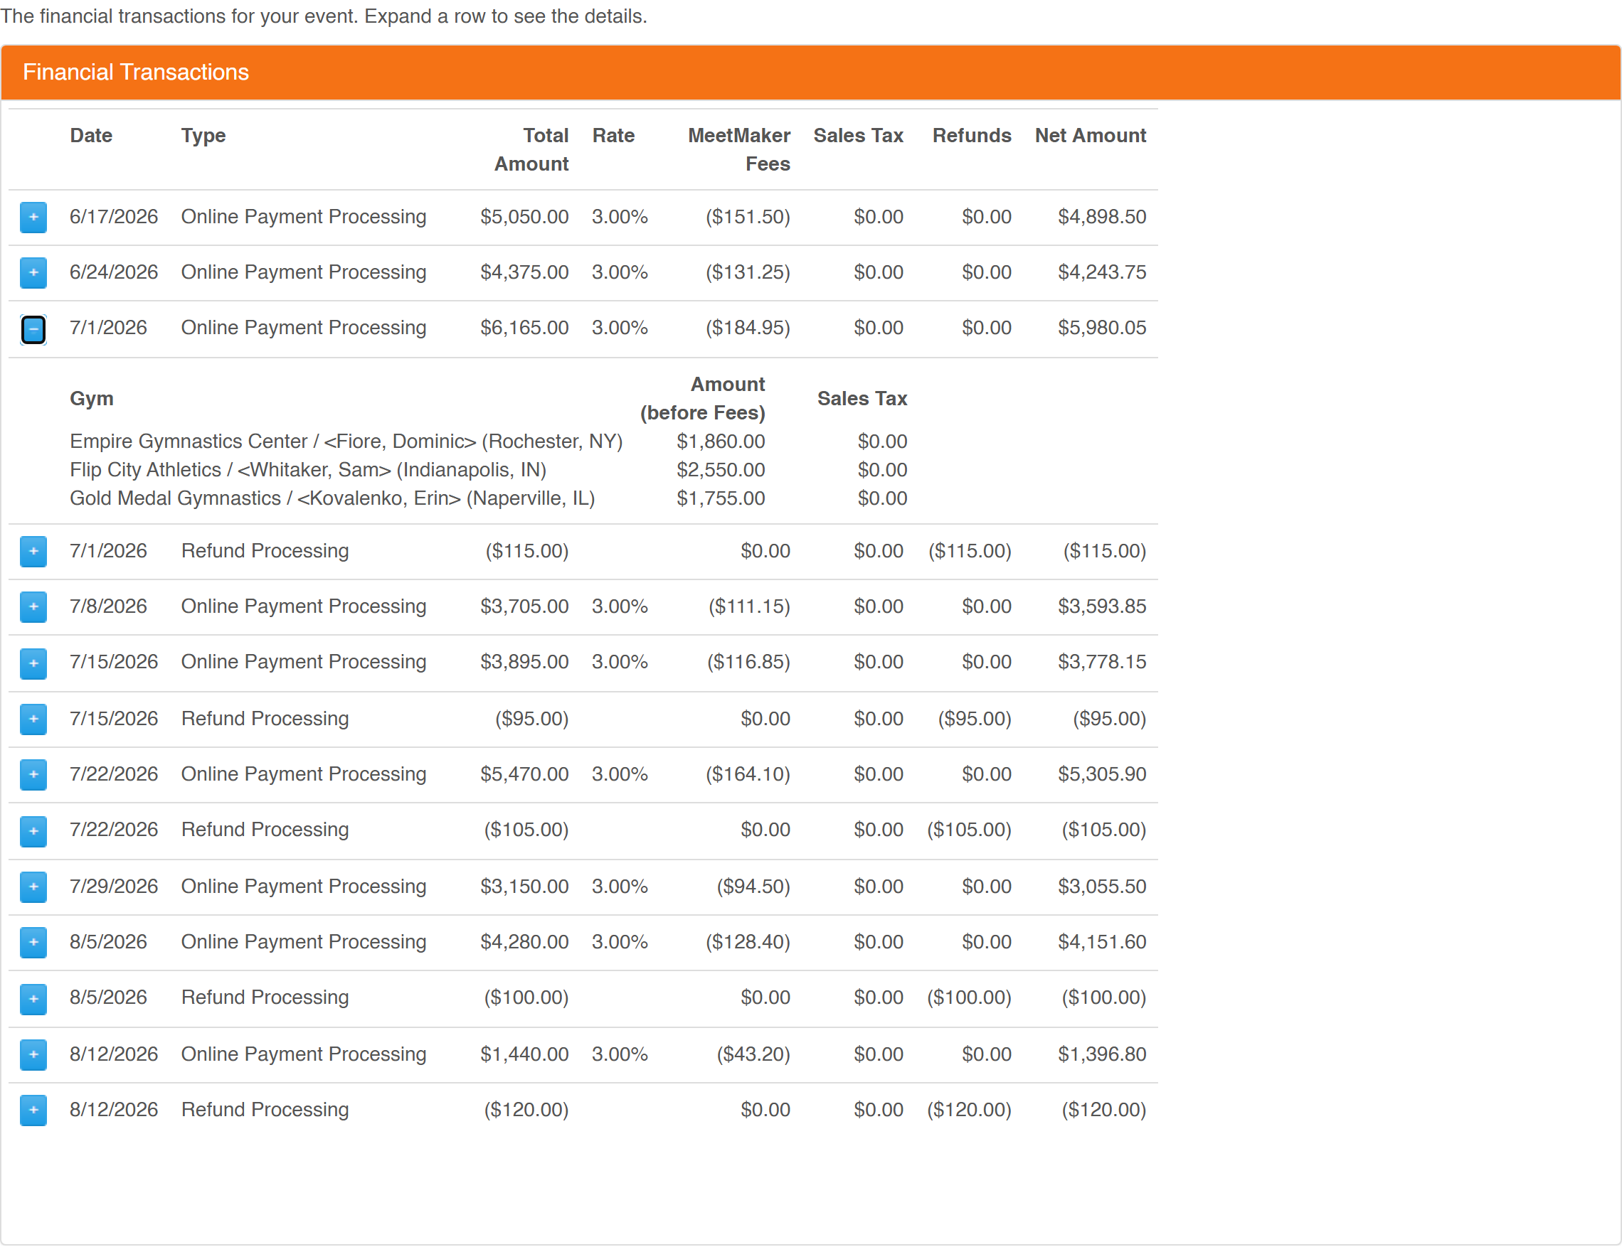Click the $6,165.00 total amount cell
1622x1247 pixels.
pyautogui.click(x=524, y=328)
